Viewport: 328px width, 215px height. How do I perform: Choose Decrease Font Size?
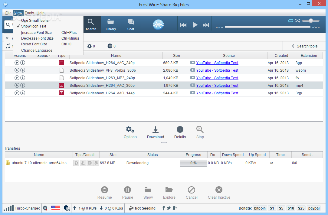(48, 38)
